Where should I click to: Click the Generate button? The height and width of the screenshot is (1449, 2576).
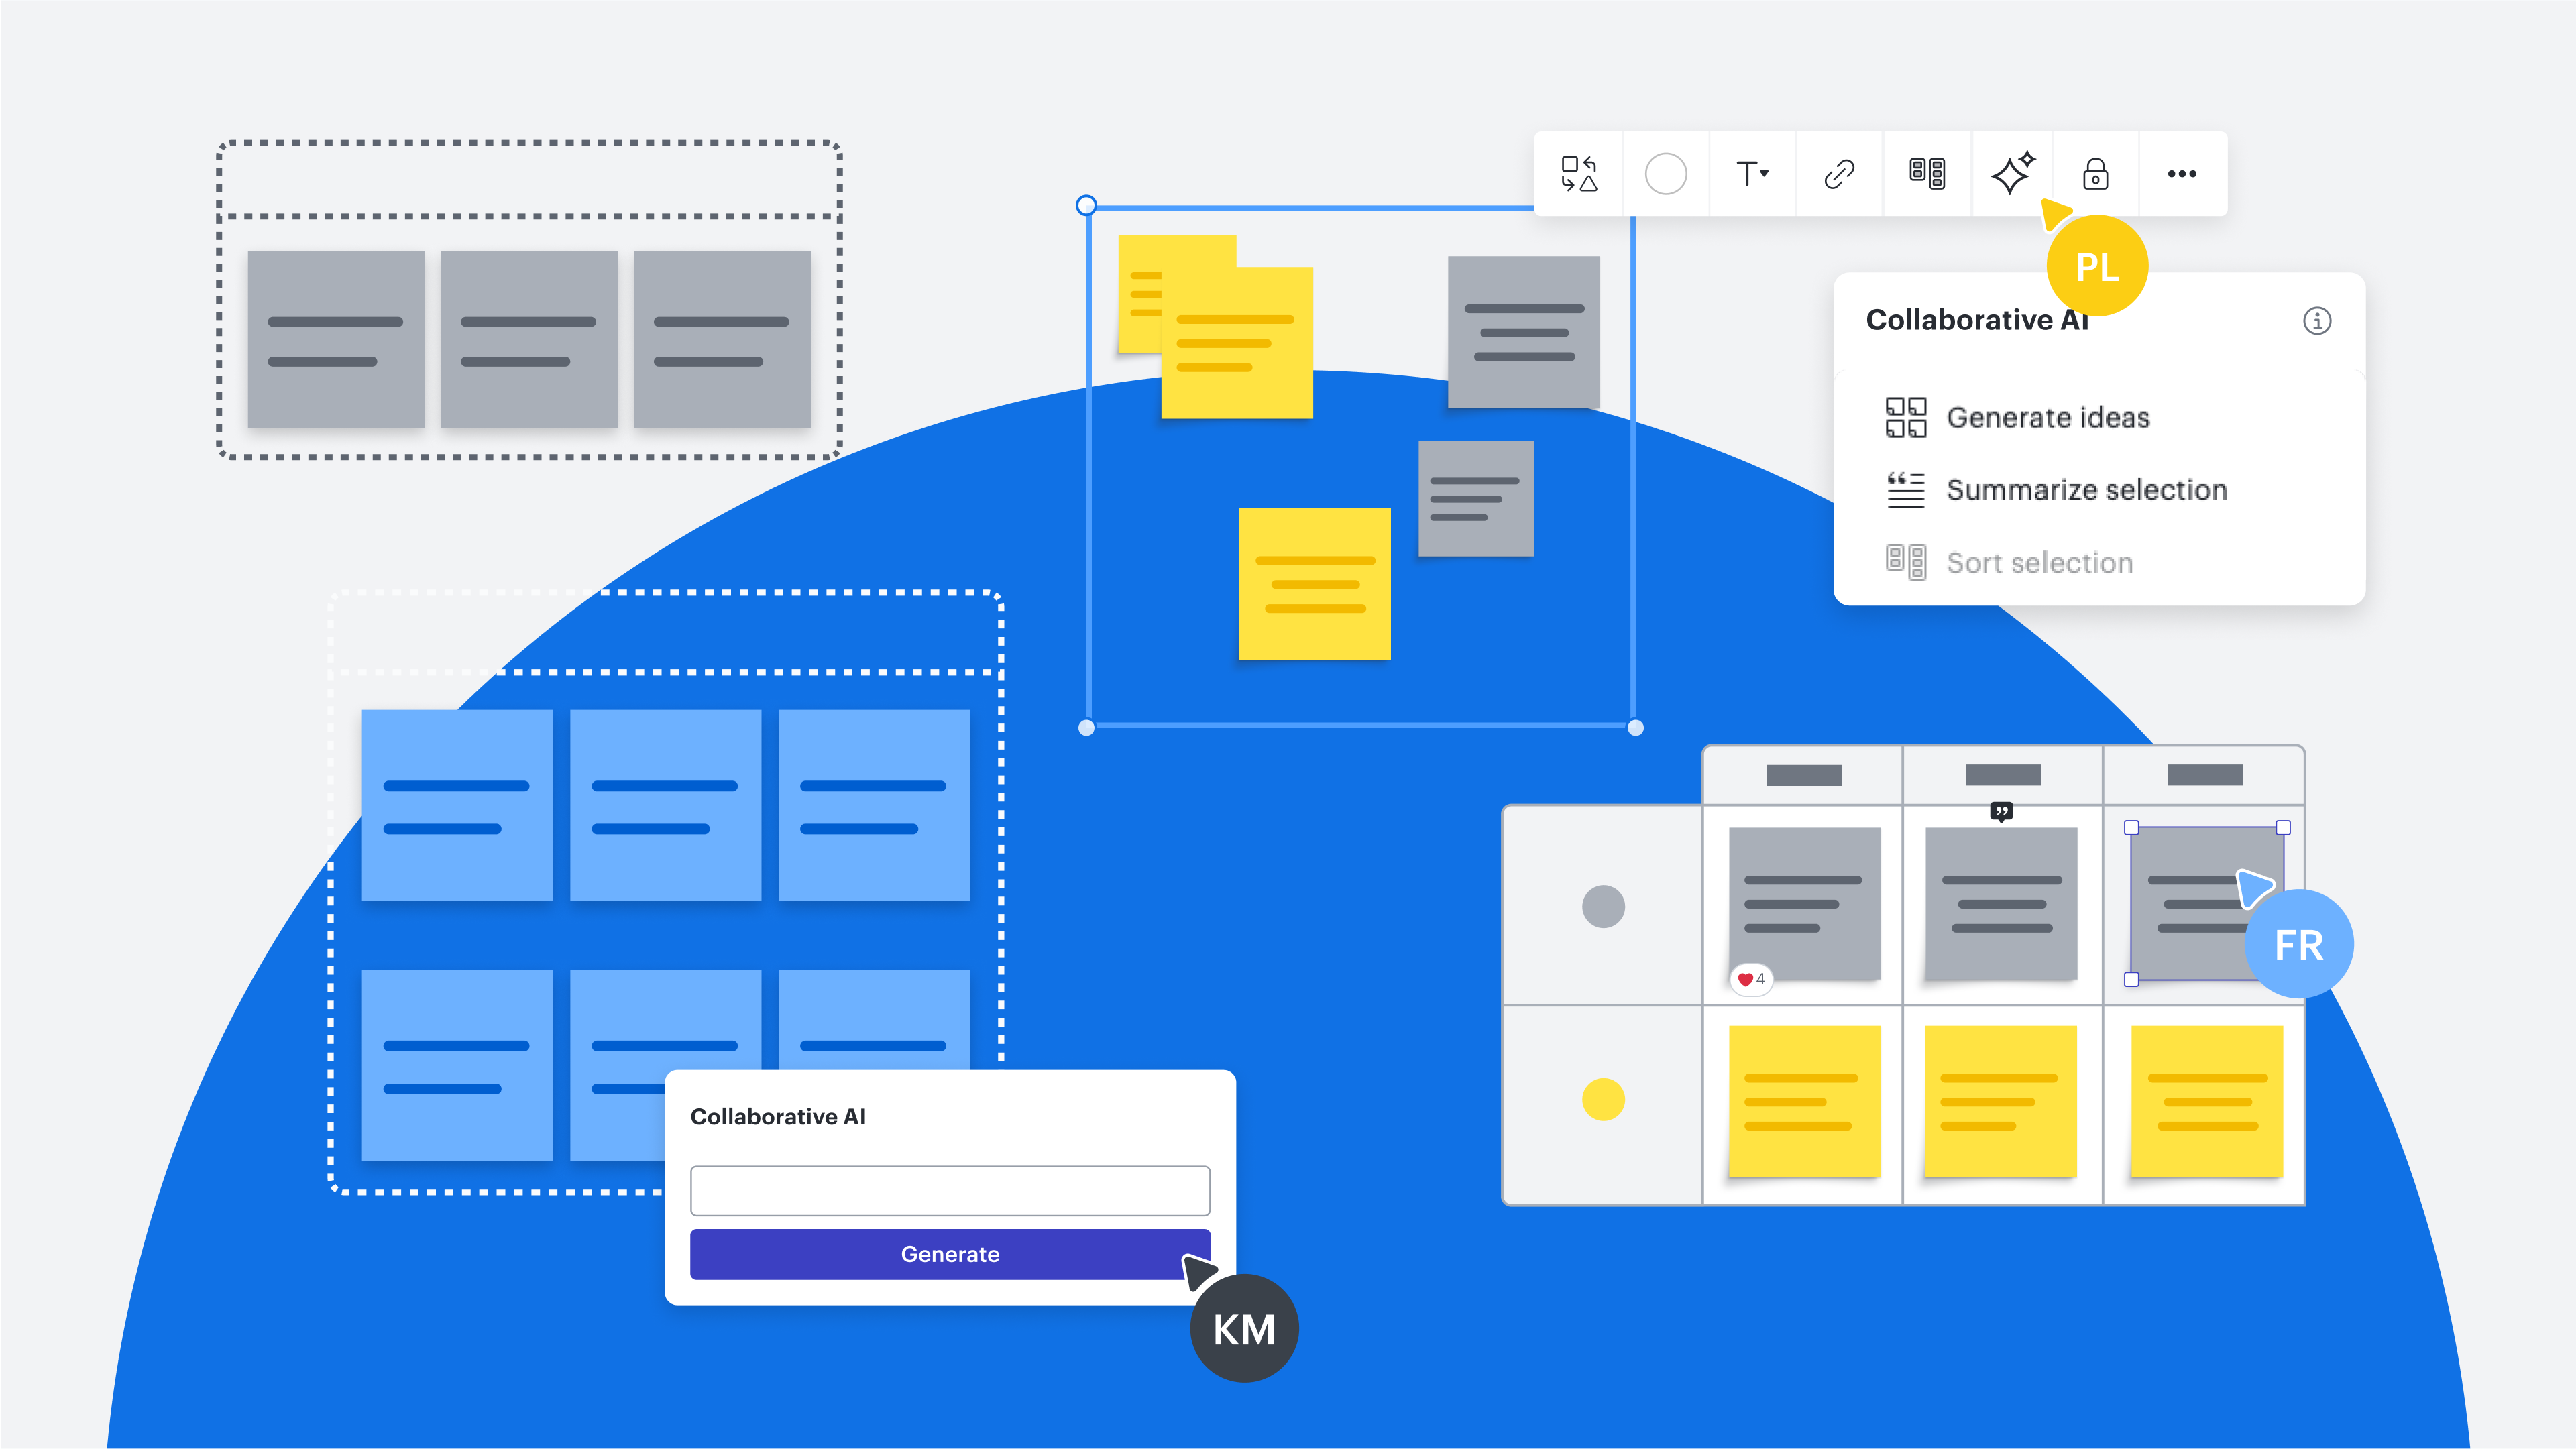click(x=950, y=1254)
